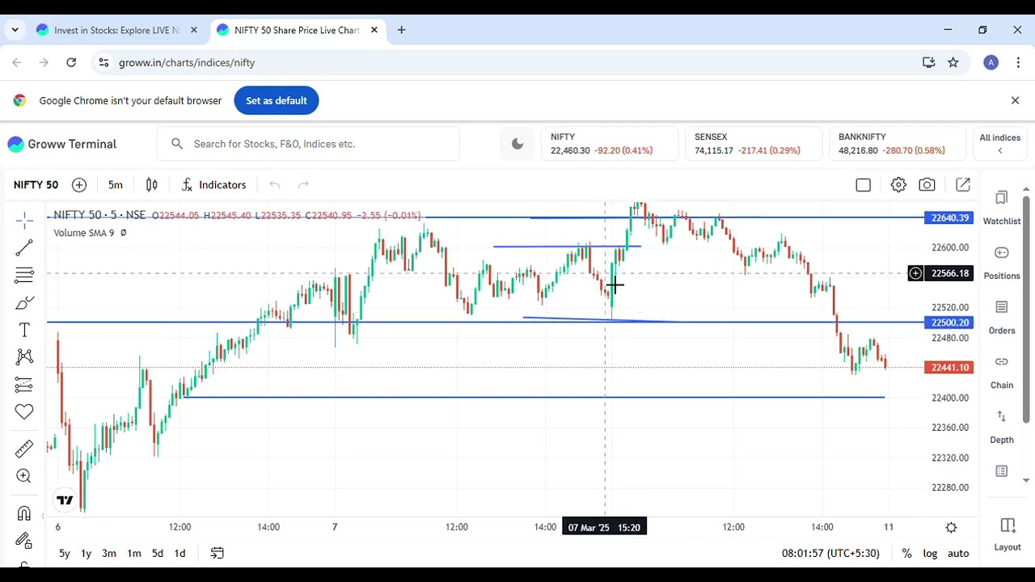Click the NIFTY 50 symbol name
Image resolution: width=1035 pixels, height=582 pixels.
tap(36, 185)
